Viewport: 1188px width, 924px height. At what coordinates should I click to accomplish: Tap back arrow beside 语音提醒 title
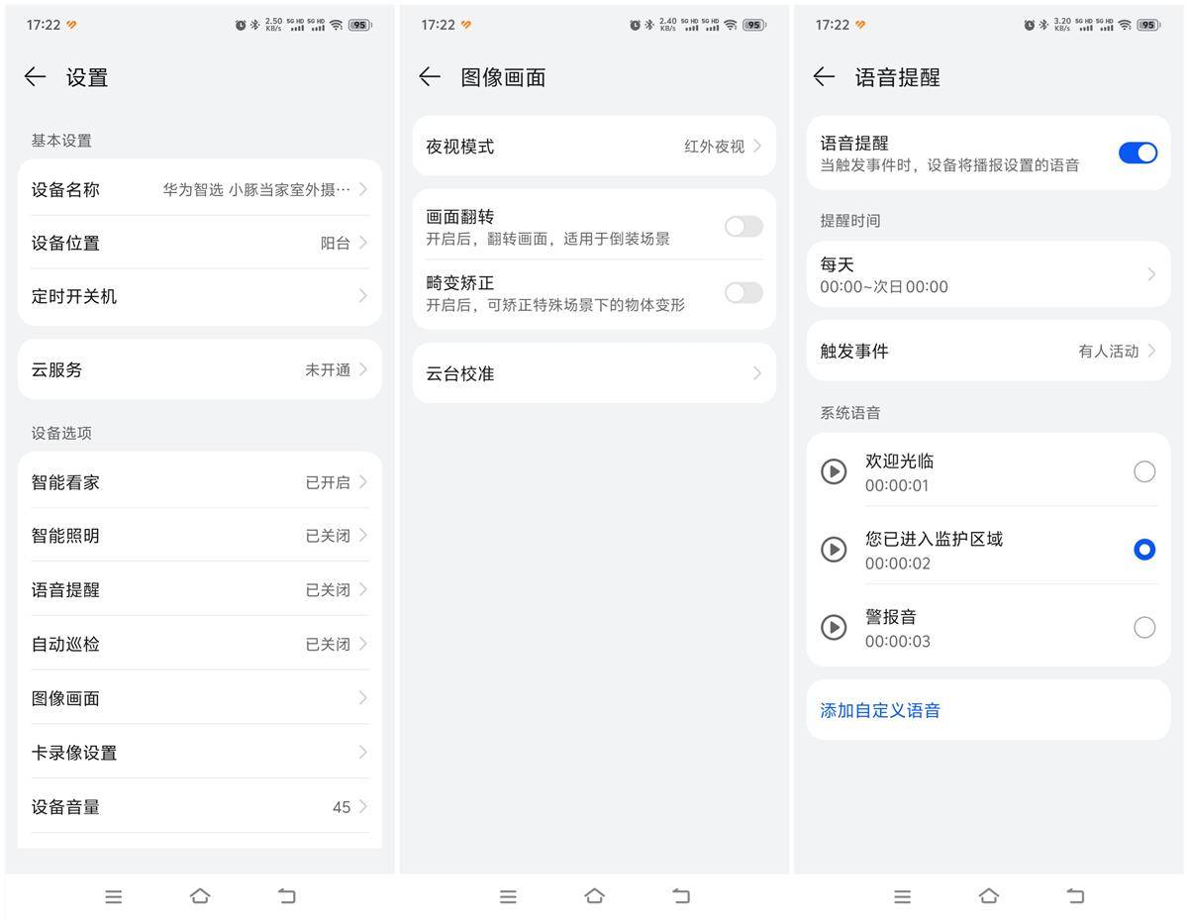(x=824, y=77)
